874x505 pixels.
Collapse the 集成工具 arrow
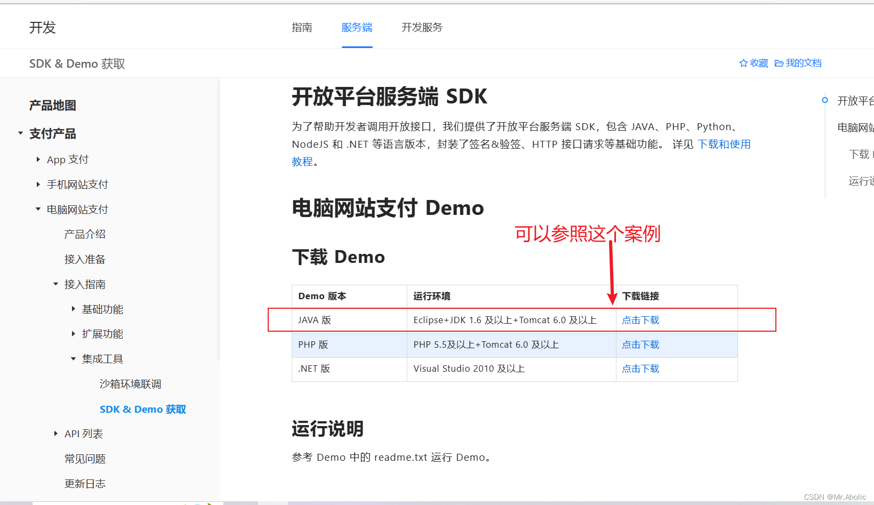click(x=73, y=359)
